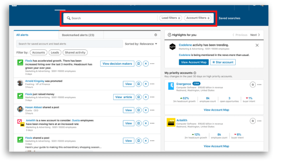Click Antelith 12% headcount growth stat
The width and height of the screenshot is (282, 161).
196,136
